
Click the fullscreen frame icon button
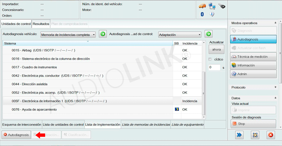click(255, 135)
